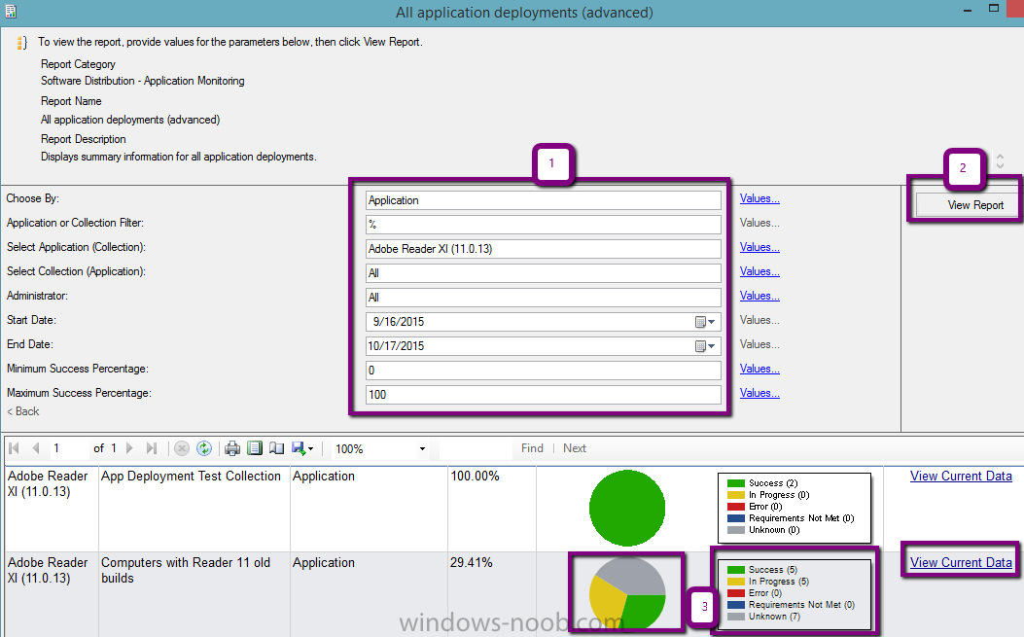Open End Date calendar picker dropdown
This screenshot has width=1024, height=637.
coord(705,345)
